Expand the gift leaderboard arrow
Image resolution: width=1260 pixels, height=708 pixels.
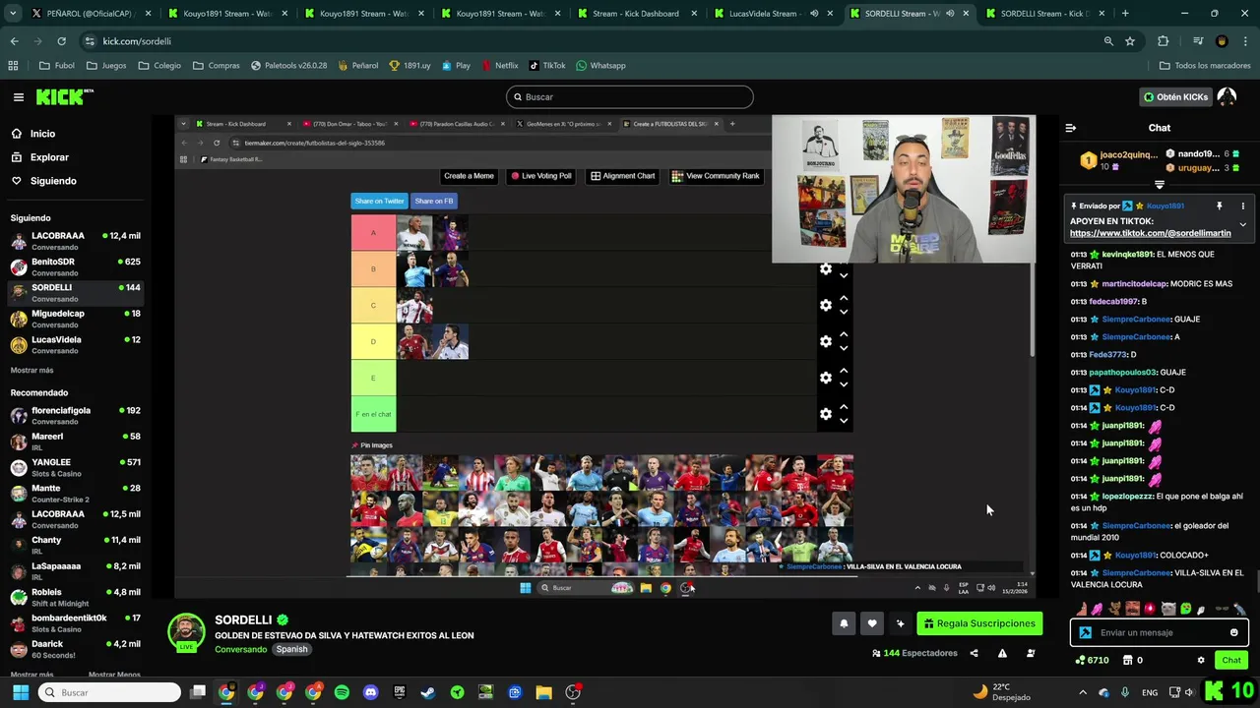tap(1160, 185)
